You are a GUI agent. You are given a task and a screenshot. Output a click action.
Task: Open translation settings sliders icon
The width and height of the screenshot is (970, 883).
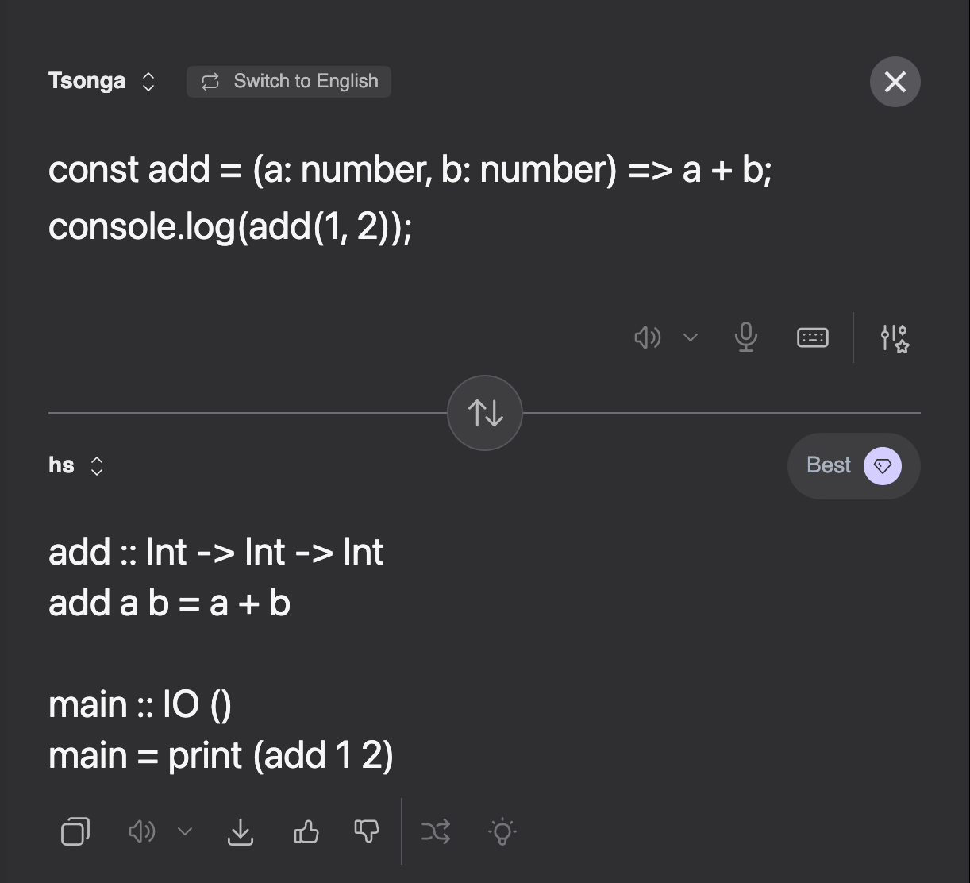(895, 337)
